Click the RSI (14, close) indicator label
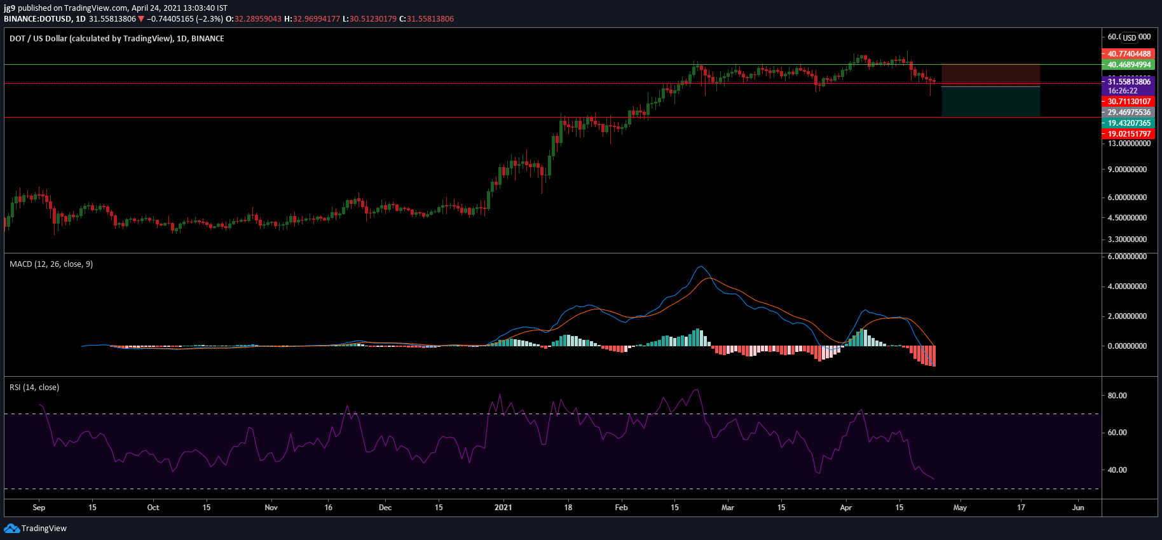 point(34,388)
